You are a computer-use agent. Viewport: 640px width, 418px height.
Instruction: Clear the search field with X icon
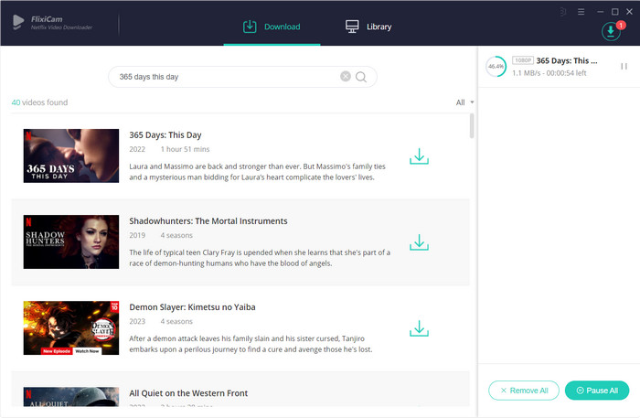tap(346, 76)
